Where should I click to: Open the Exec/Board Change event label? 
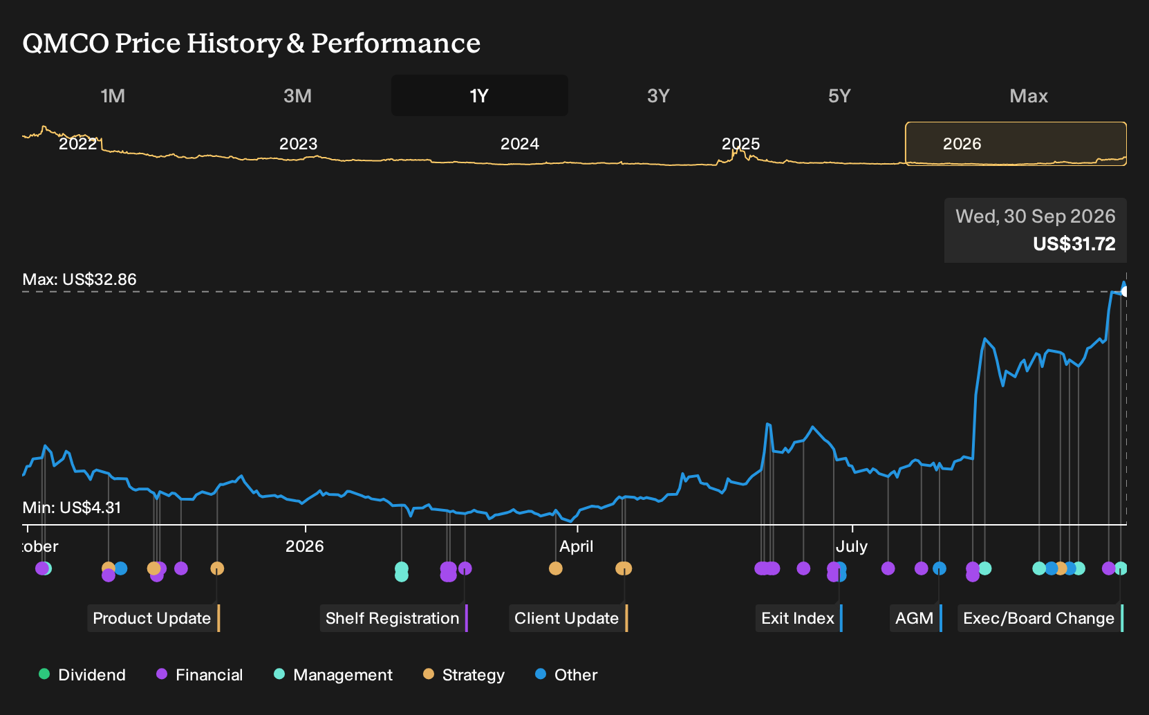point(1040,618)
